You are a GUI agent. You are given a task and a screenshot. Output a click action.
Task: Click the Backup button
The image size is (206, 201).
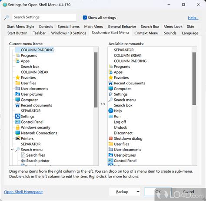click(122, 192)
